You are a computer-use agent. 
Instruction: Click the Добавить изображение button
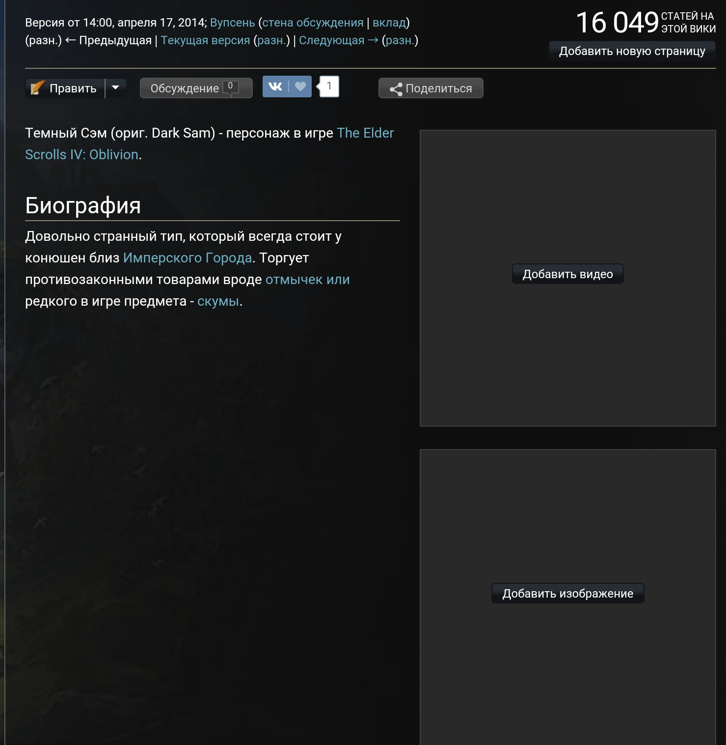[568, 593]
